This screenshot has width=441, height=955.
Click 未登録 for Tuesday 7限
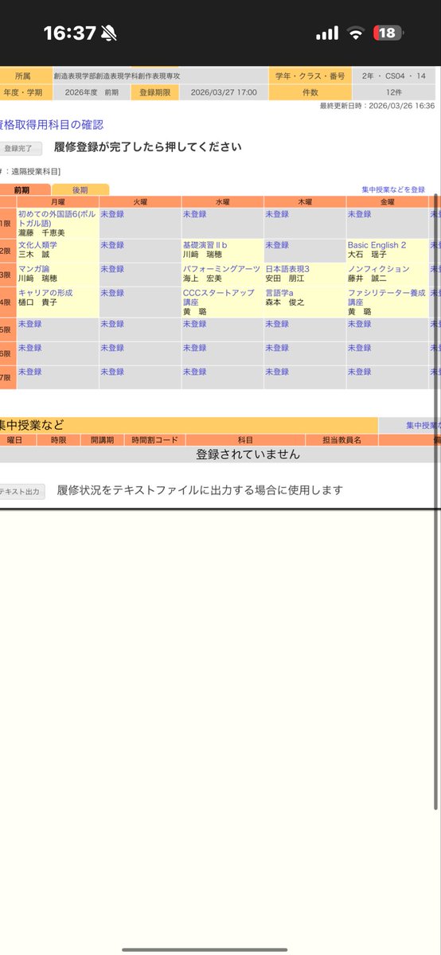click(x=112, y=372)
